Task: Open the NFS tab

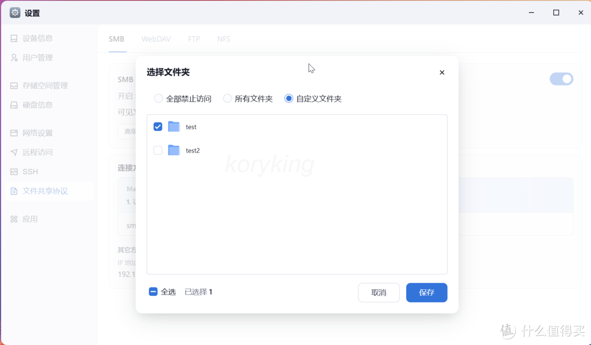Action: (223, 39)
